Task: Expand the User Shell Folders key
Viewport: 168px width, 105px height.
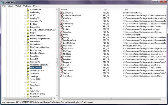Action: coord(25,94)
